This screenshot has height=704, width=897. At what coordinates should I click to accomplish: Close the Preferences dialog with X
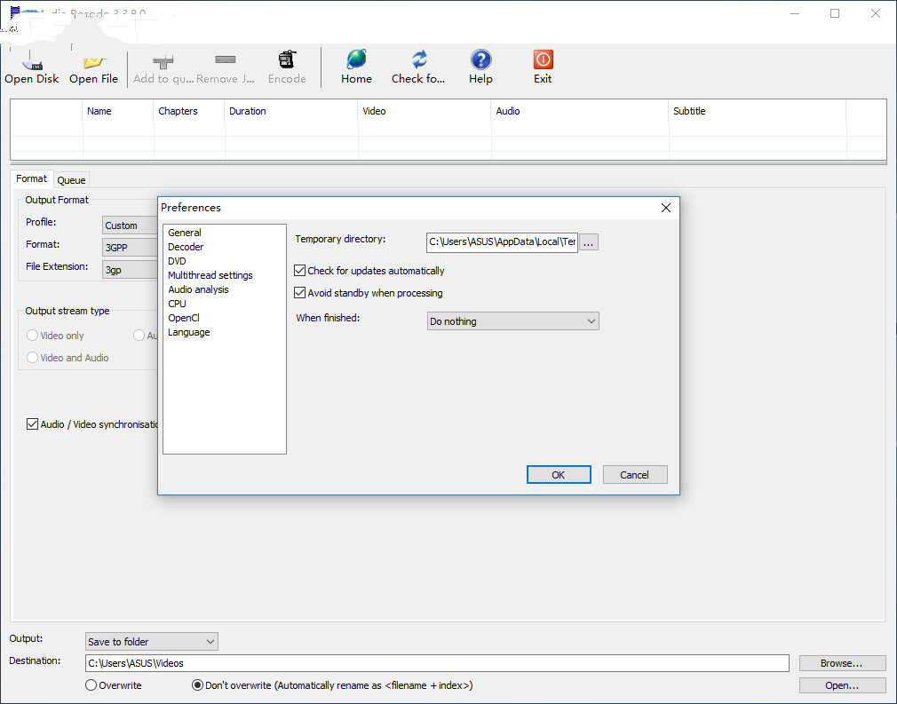pos(666,208)
